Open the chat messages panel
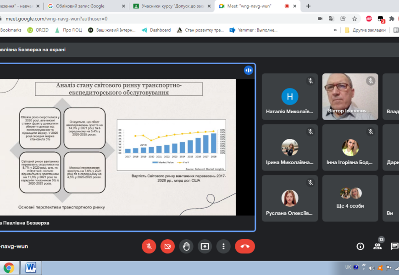 (394, 246)
